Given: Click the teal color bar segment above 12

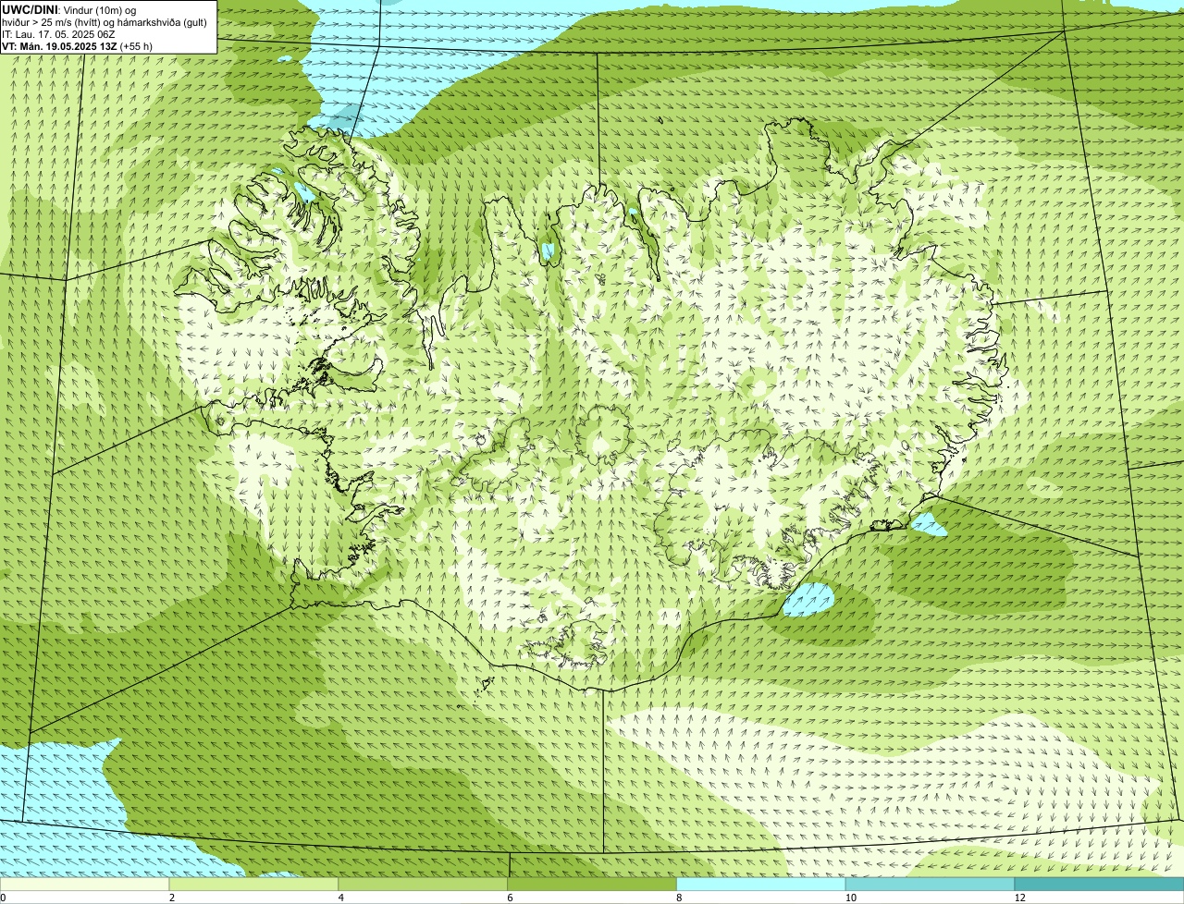Looking at the screenshot, I should (1100, 885).
